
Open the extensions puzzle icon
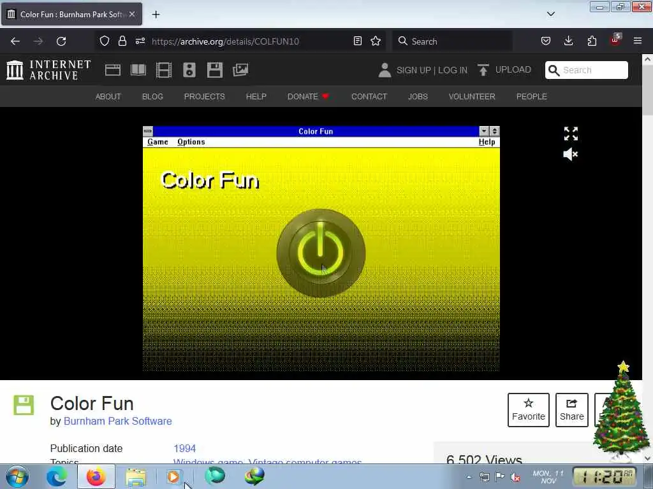(x=592, y=41)
